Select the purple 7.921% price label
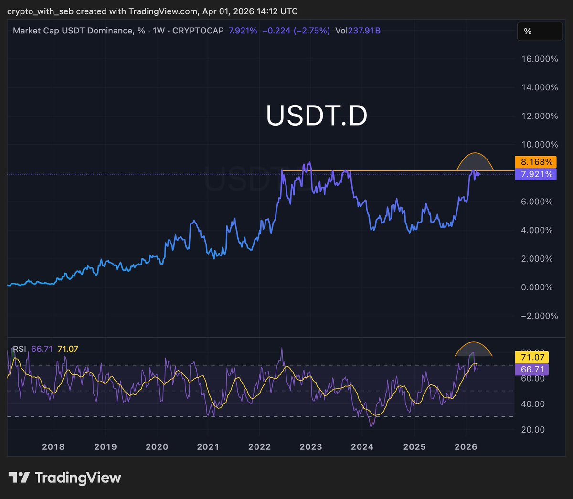The width and height of the screenshot is (573, 499). pyautogui.click(x=536, y=175)
